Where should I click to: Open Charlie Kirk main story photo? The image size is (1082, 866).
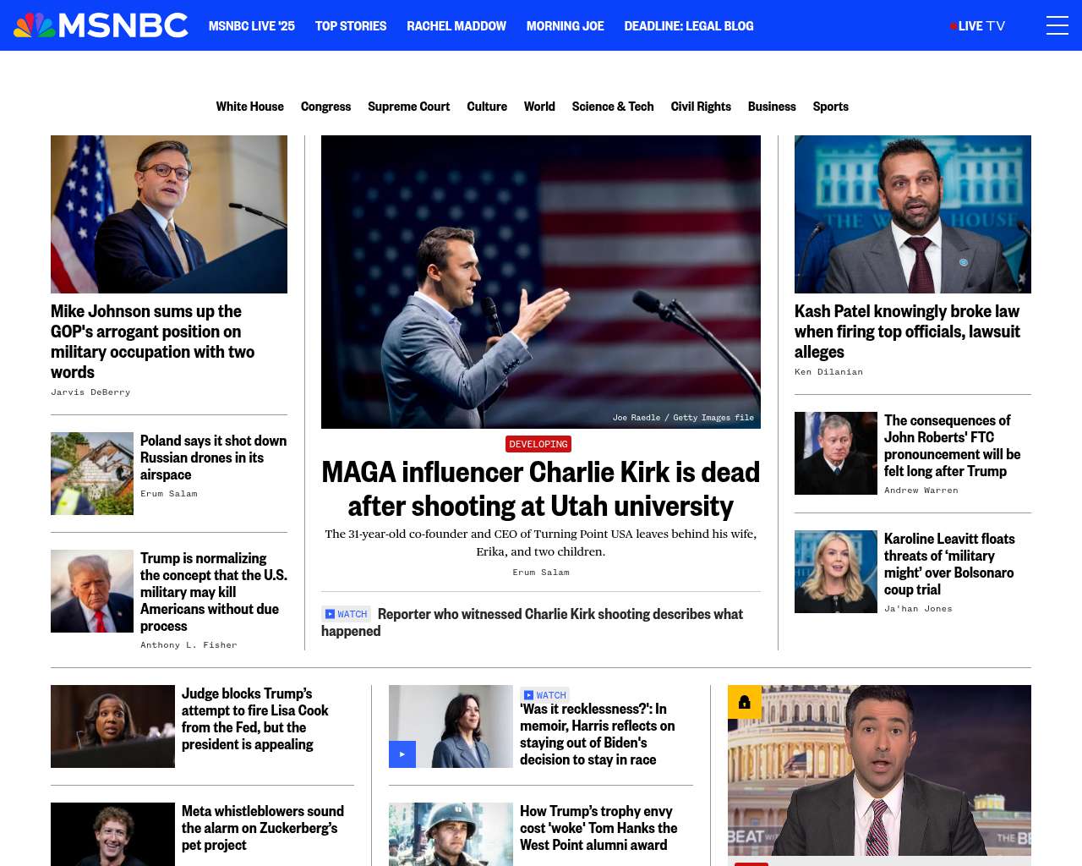[541, 282]
